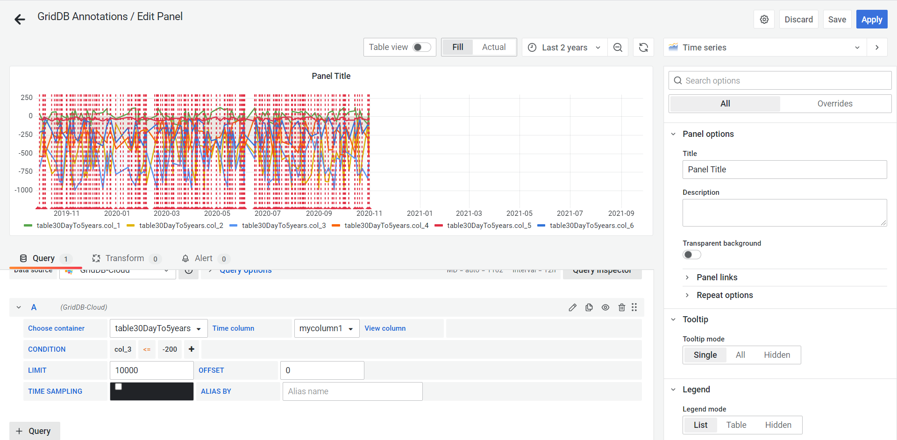
Task: Hide query A using the eye icon
Action: click(x=605, y=307)
